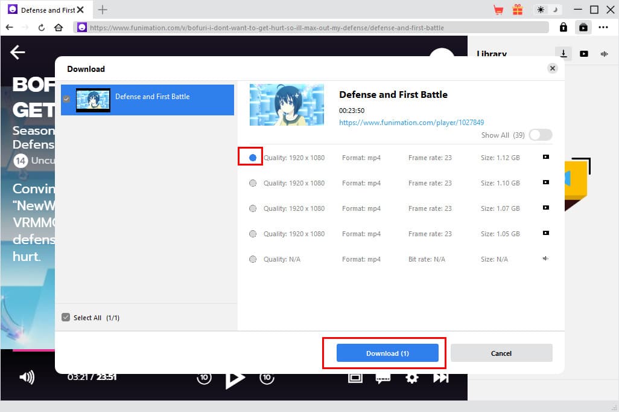Open the browser menu via three dots

coord(603,27)
